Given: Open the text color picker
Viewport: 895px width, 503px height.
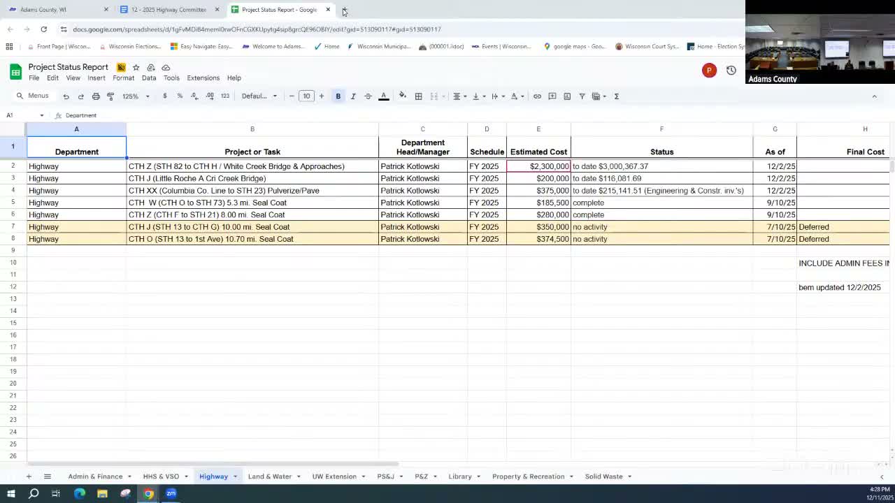Looking at the screenshot, I should point(384,96).
